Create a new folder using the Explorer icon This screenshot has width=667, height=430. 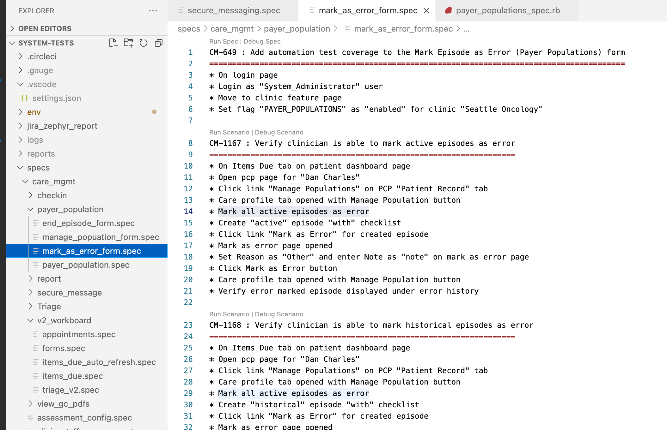128,43
